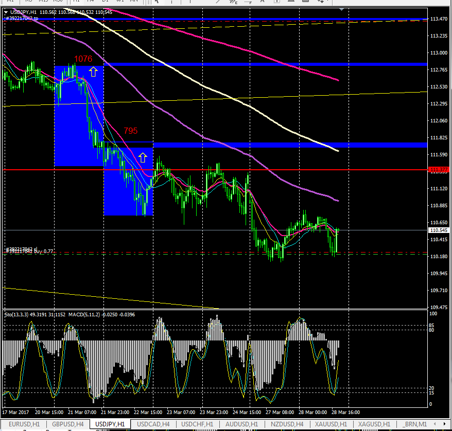This screenshot has height=431, width=452.
Task: Select the yellow up arrow near 1076
Action: tap(93, 71)
